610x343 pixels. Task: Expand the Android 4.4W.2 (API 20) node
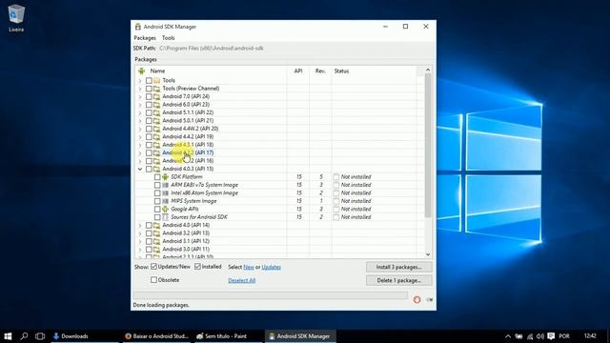[140, 129]
